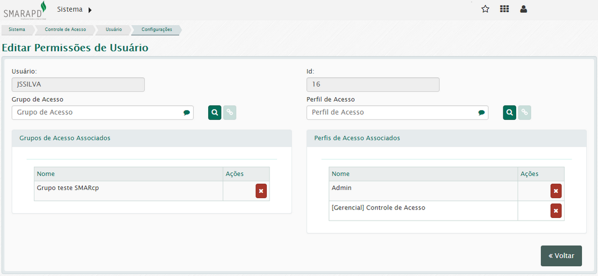Select the Configurações breadcrumb
598x276 pixels.
pyautogui.click(x=156, y=30)
